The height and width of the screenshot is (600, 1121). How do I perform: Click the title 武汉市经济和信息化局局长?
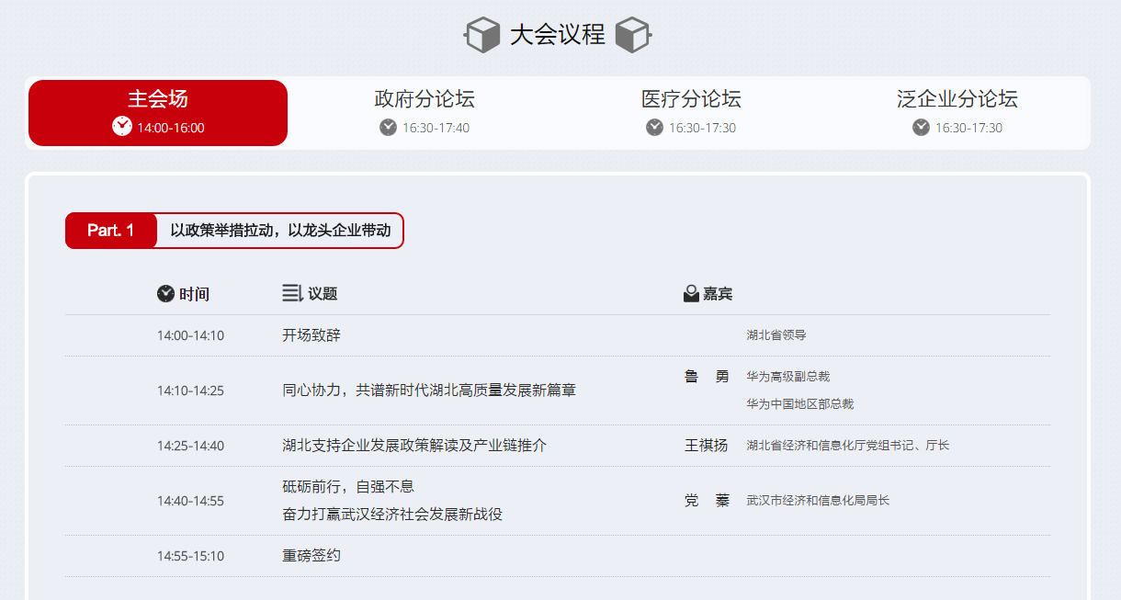pos(818,501)
